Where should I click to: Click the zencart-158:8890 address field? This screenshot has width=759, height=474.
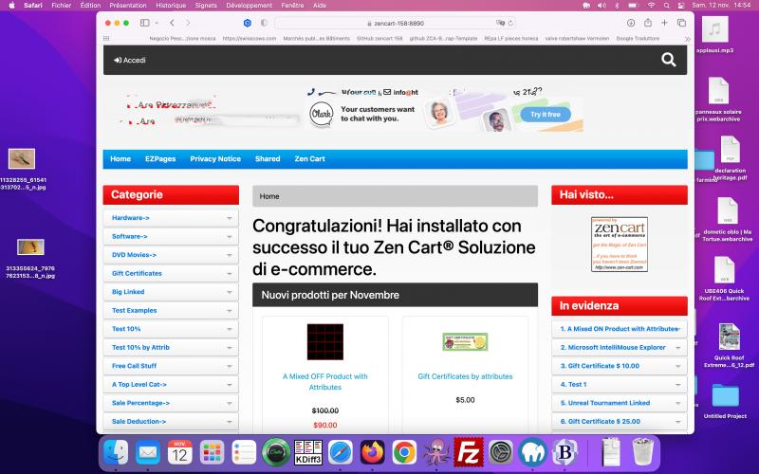[395, 23]
